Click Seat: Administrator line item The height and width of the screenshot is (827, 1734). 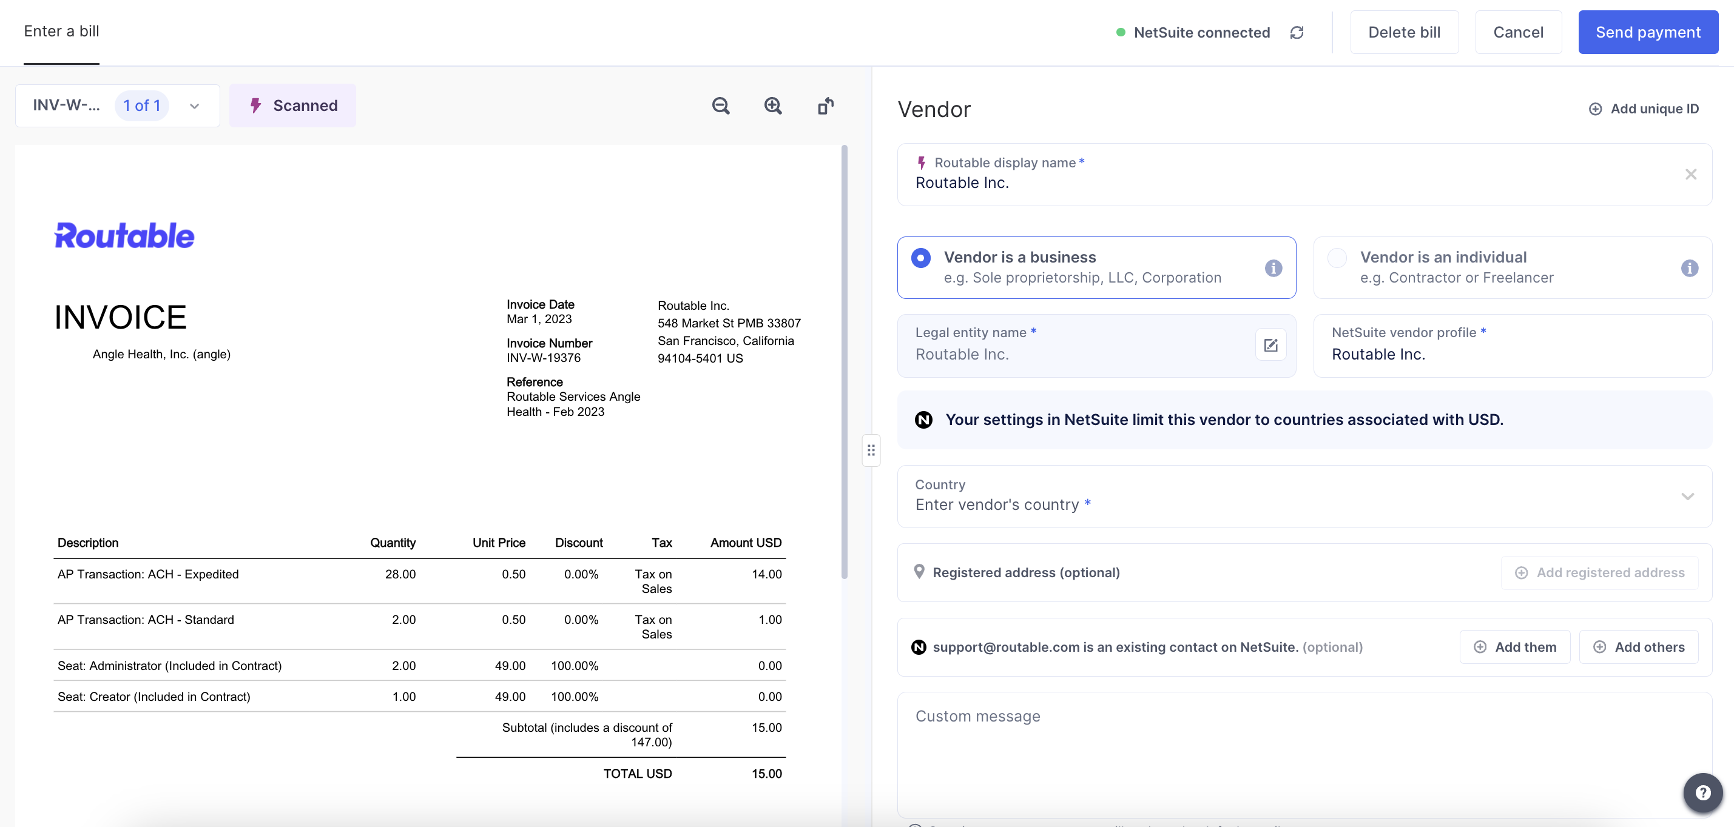point(419,666)
